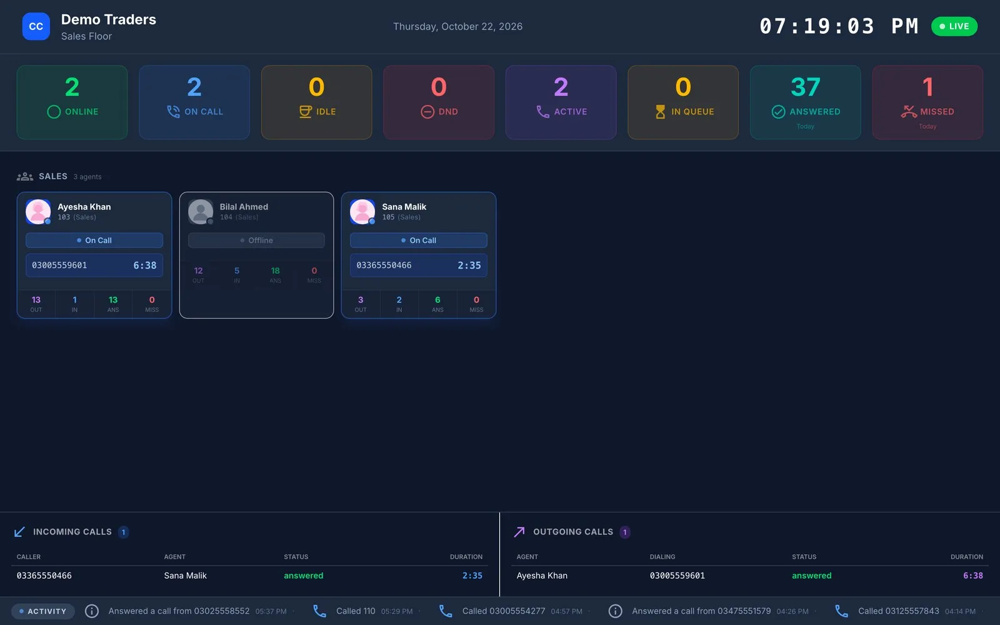Click the On Call status pill for Ayesha Khan
Viewport: 1000px width, 625px height.
94,241
